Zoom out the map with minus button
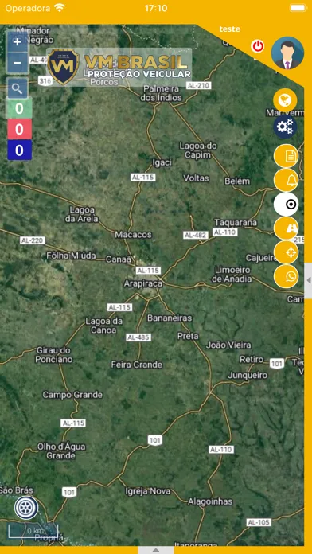The image size is (312, 554). tap(17, 63)
